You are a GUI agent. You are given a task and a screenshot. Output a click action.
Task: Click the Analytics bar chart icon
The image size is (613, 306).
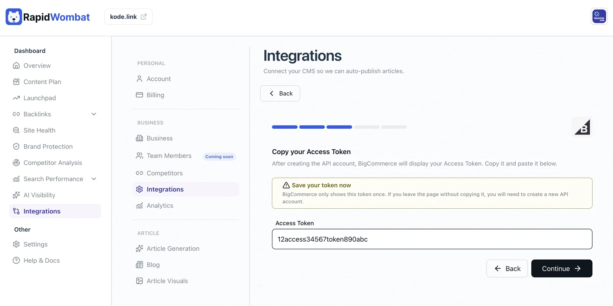139,206
